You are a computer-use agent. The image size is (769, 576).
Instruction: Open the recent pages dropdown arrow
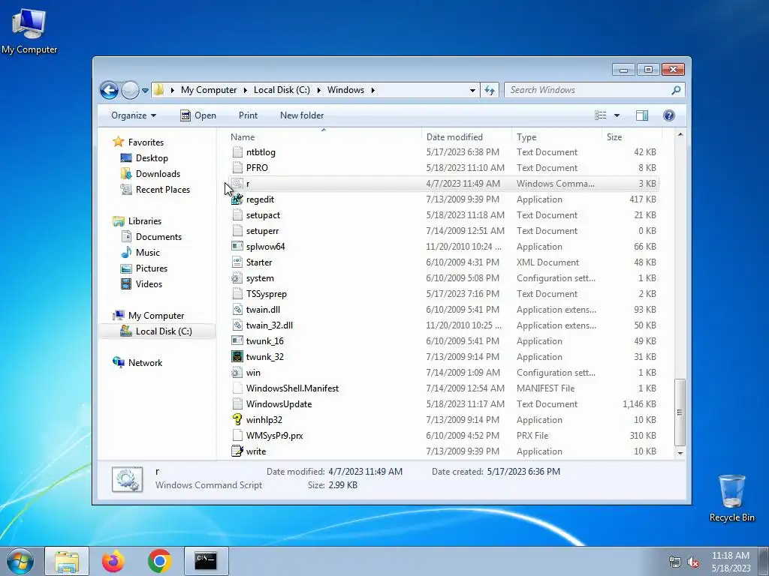[x=145, y=91]
